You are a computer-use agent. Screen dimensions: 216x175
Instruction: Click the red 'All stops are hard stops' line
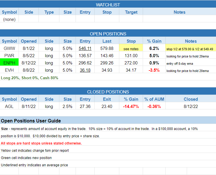coord(41,143)
